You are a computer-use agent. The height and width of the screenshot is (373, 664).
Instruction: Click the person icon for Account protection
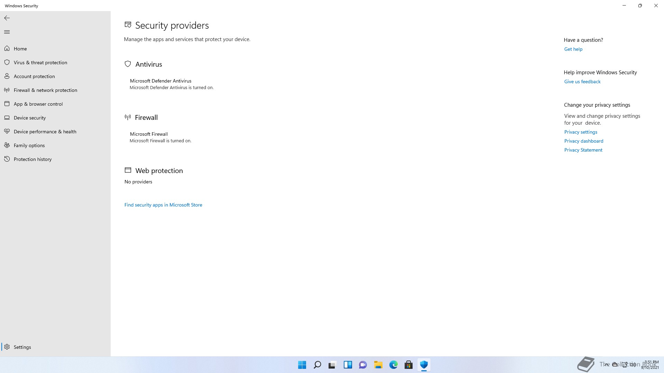(7, 76)
